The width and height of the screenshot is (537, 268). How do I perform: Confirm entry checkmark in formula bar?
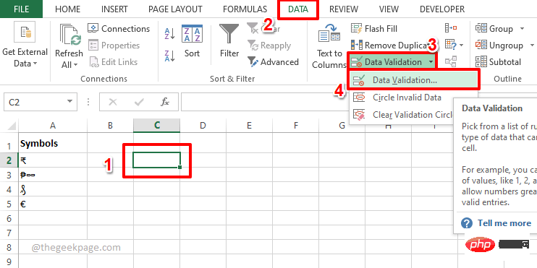[x=139, y=102]
